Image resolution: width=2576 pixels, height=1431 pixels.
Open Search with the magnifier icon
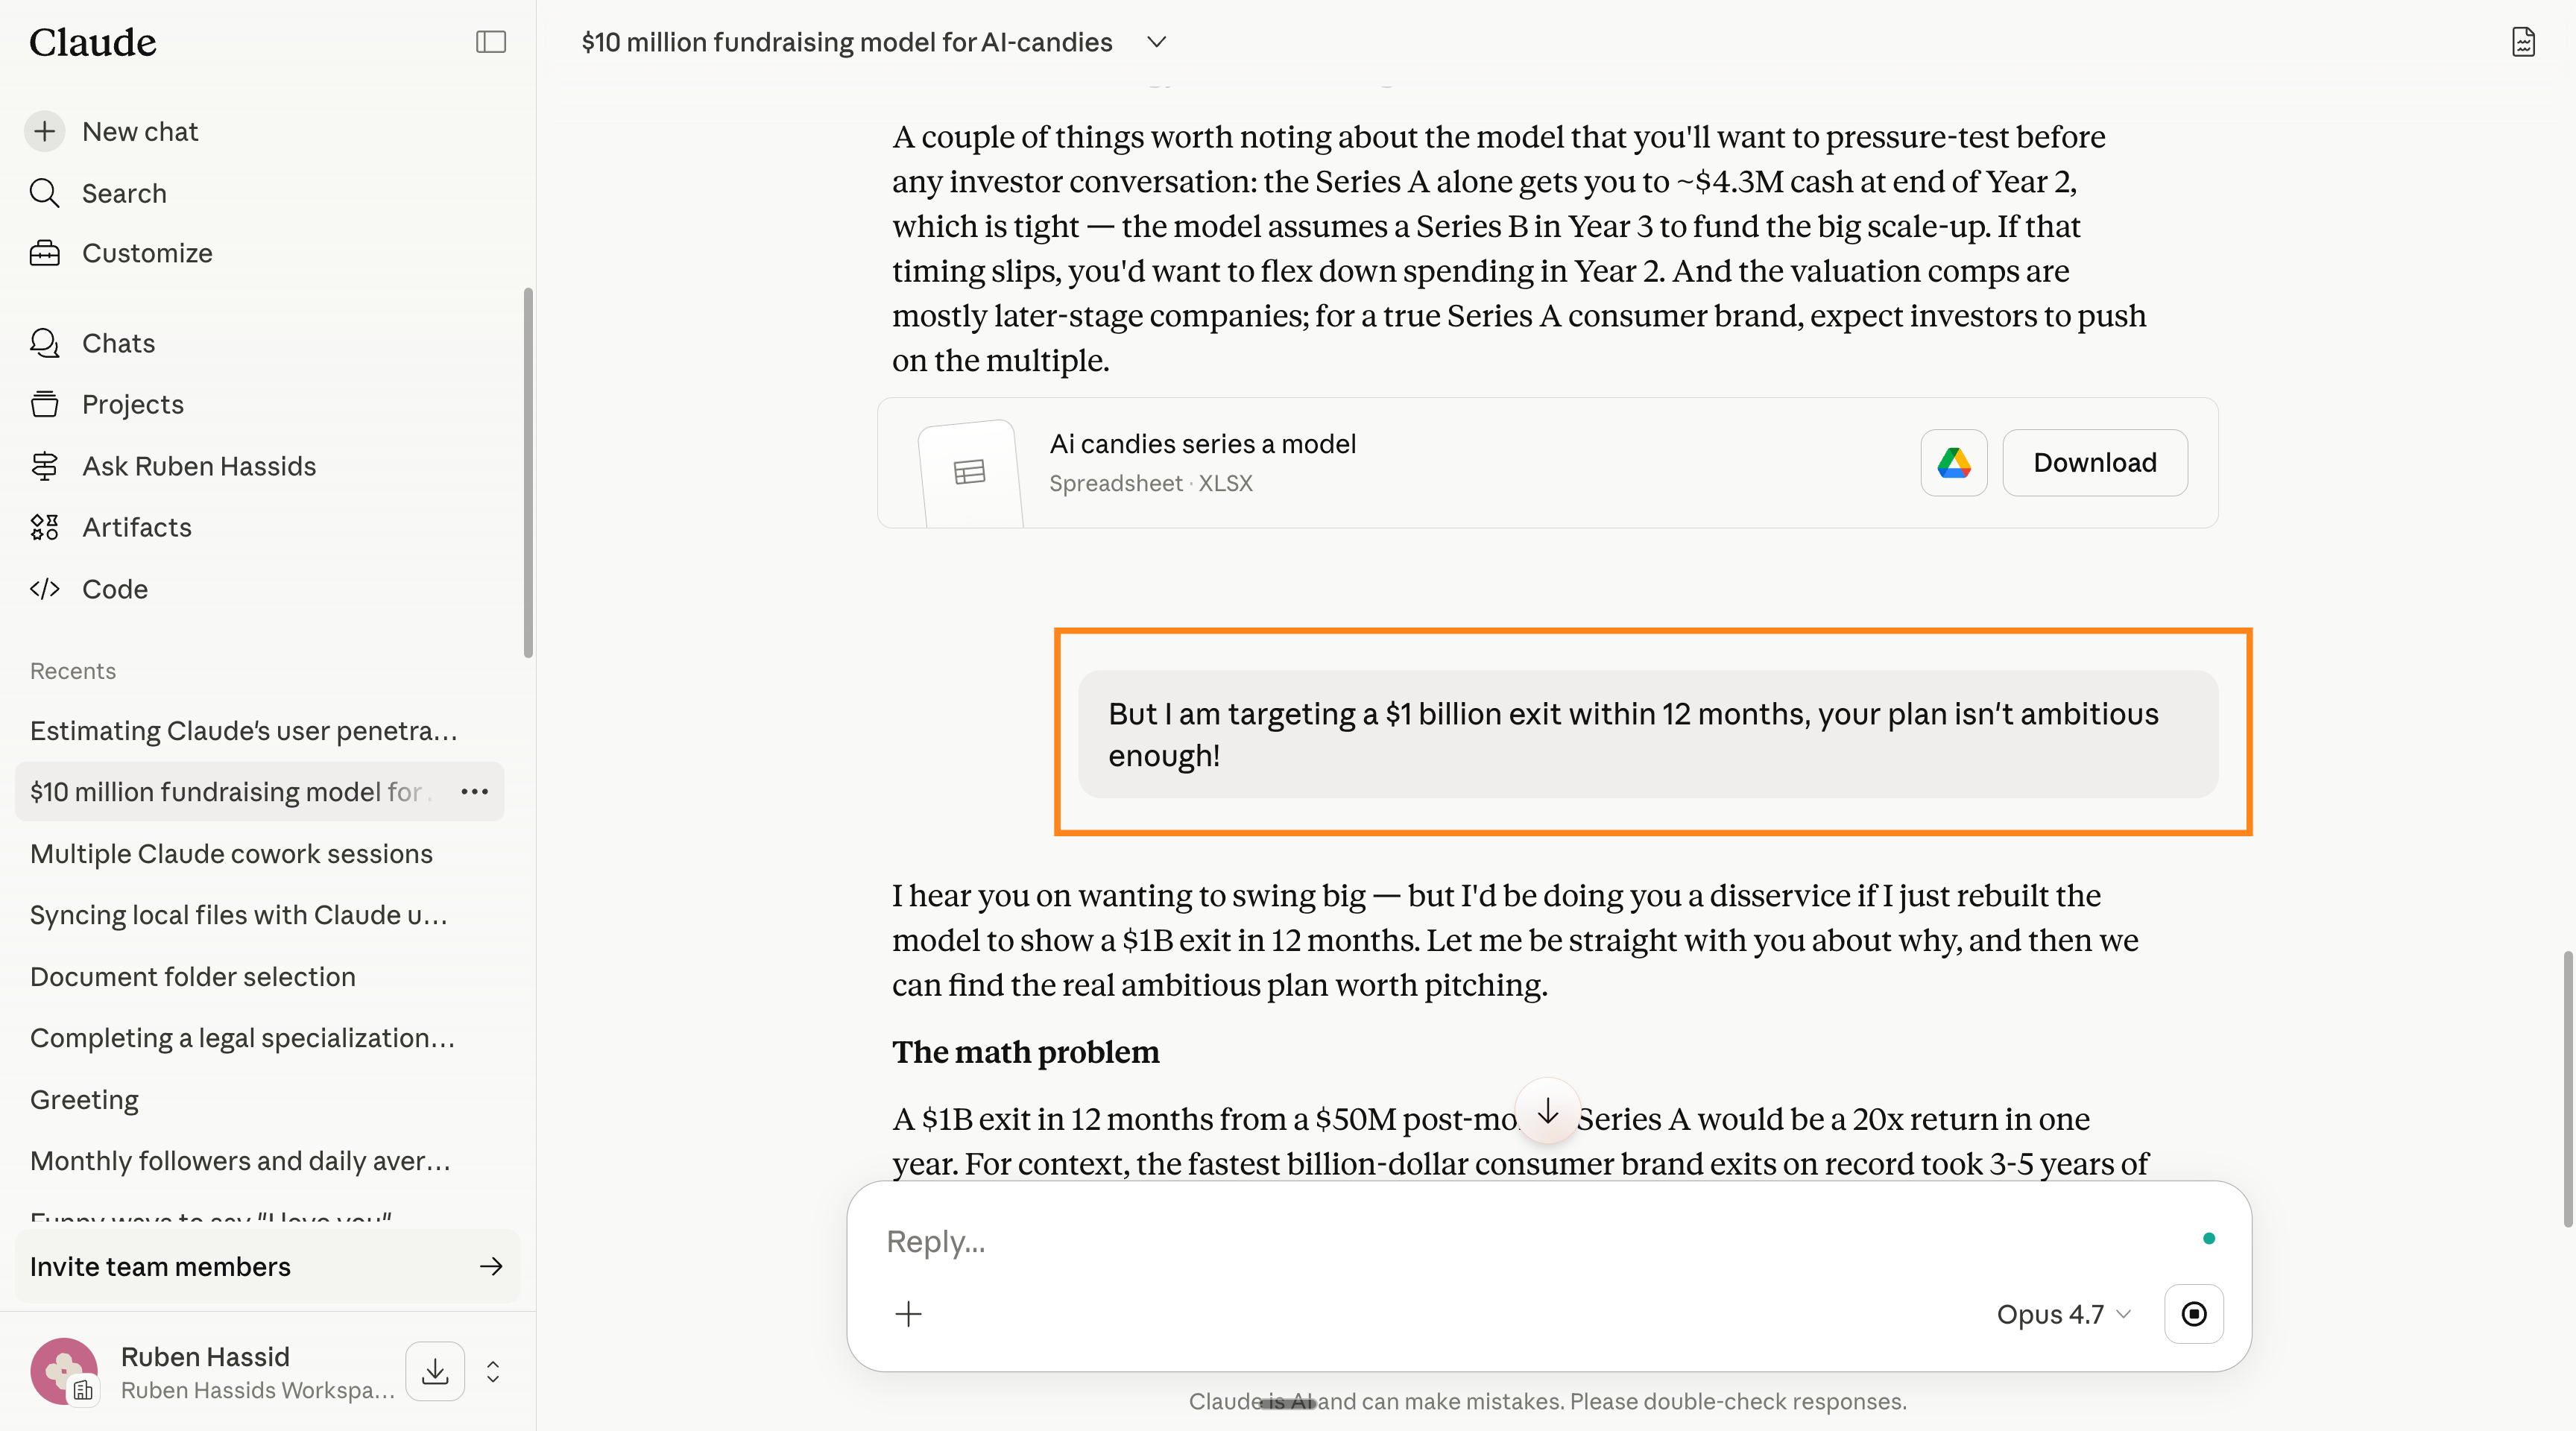(x=45, y=192)
